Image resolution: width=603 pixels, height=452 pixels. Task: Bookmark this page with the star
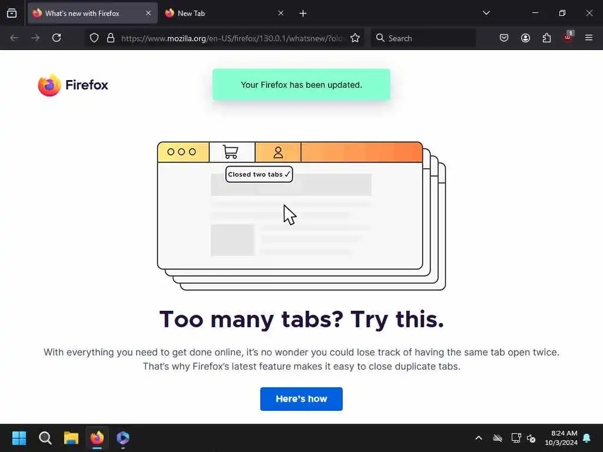(355, 38)
